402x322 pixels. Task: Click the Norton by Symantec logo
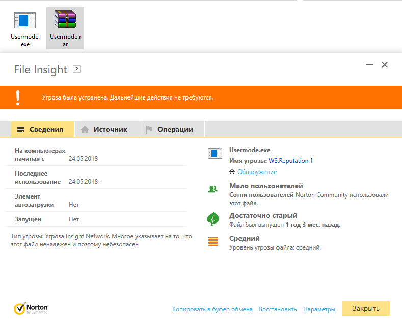31,308
